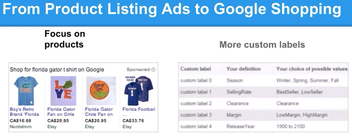Screen dimensions: 352x138
Task: Select the custom label 0 Season row
Action: [x=263, y=81]
